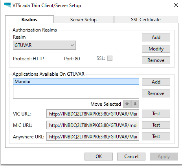Viewport: 182px width, 166px height.
Task: Click the MIC URL: label
Action: (x=22, y=125)
